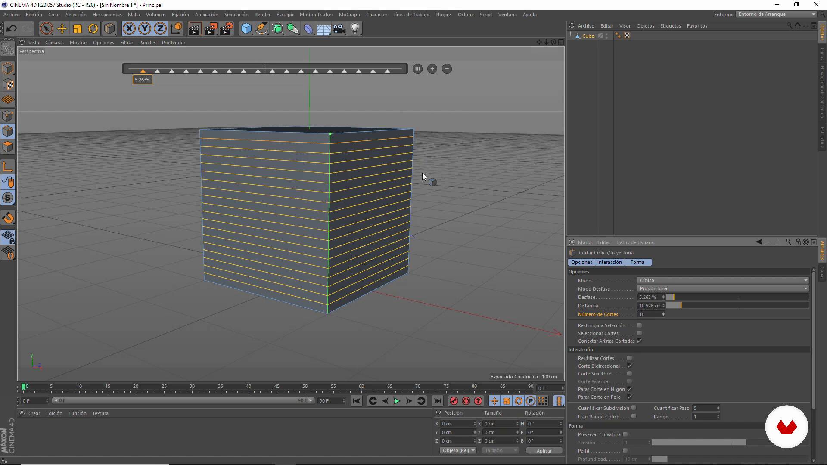Screen dimensions: 827x465
Task: Open the Herramientas menu
Action: pyautogui.click(x=107, y=15)
